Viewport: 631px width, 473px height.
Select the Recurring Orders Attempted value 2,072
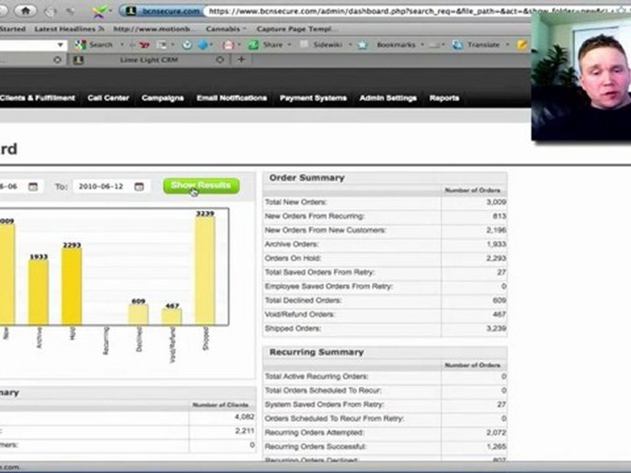click(496, 433)
